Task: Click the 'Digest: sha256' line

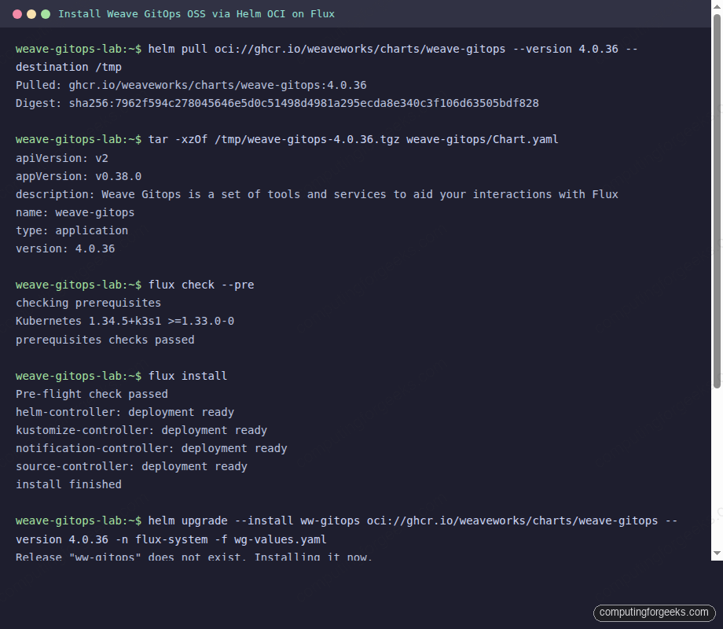Action: pyautogui.click(x=277, y=103)
